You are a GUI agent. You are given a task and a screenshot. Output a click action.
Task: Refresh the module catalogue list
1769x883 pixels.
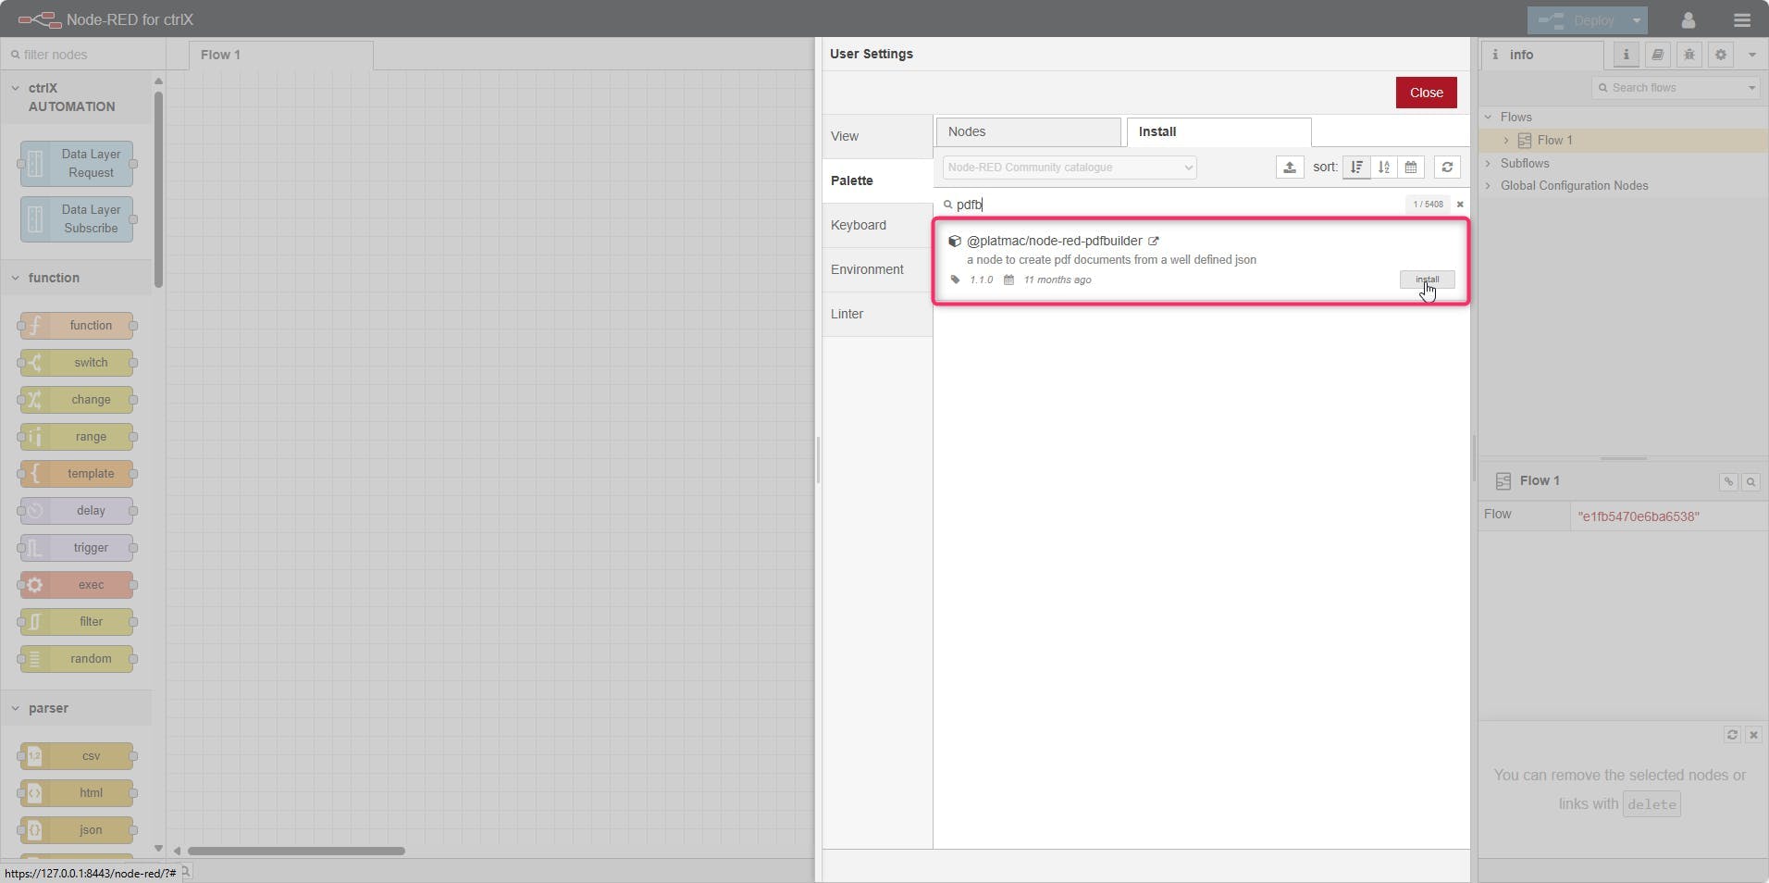tap(1447, 168)
